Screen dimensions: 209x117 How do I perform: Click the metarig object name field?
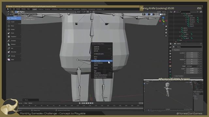189,47
